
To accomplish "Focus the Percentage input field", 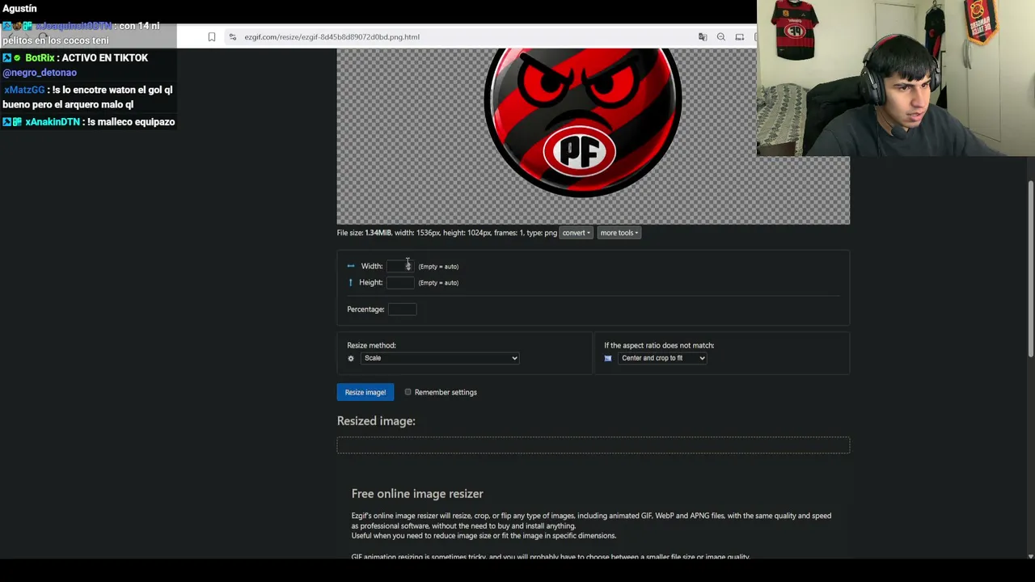I will pos(402,309).
